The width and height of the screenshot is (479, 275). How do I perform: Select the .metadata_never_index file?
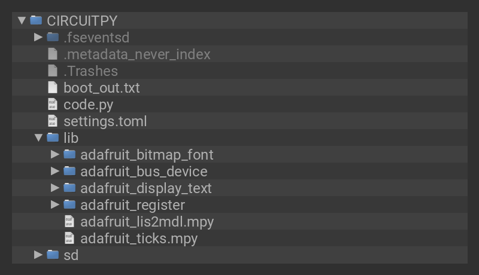pyautogui.click(x=137, y=54)
